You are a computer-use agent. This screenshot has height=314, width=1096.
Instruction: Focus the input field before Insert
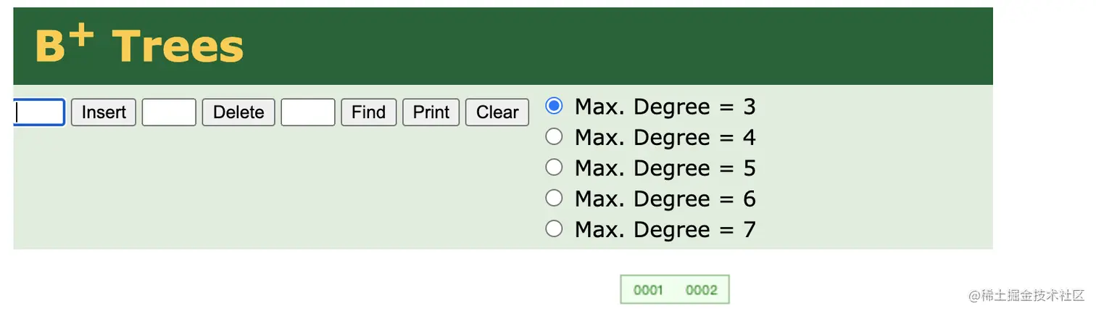[40, 112]
